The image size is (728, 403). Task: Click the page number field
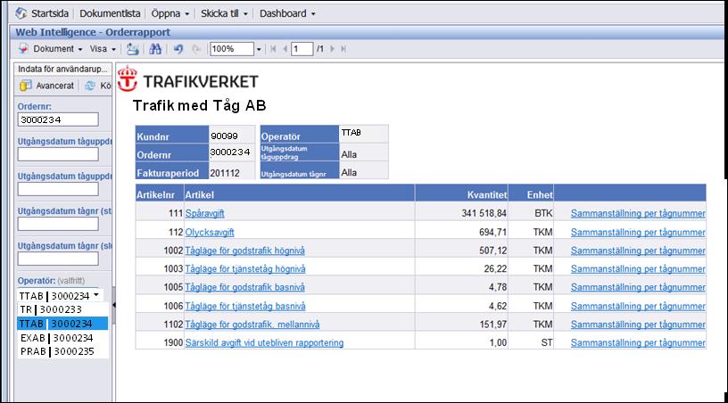click(x=302, y=49)
